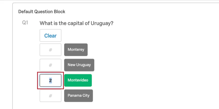219x109 pixels.
Task: Click the # placeholder beside New Uruguay
Action: pyautogui.click(x=50, y=65)
